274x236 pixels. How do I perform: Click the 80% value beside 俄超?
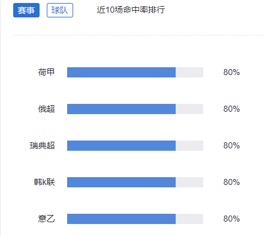click(231, 109)
